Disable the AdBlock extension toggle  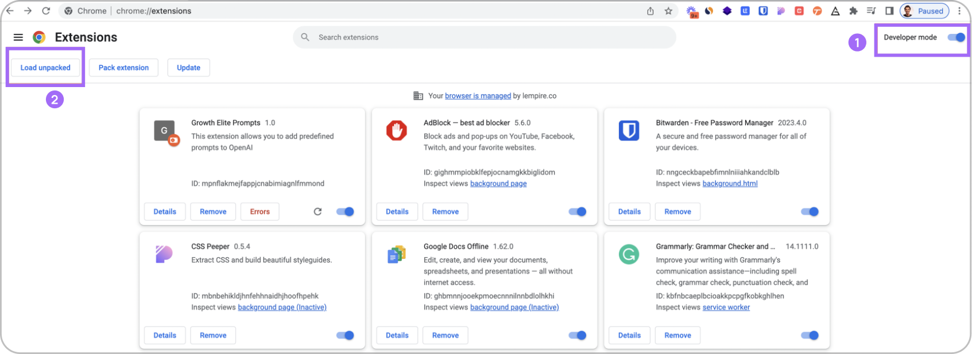578,211
